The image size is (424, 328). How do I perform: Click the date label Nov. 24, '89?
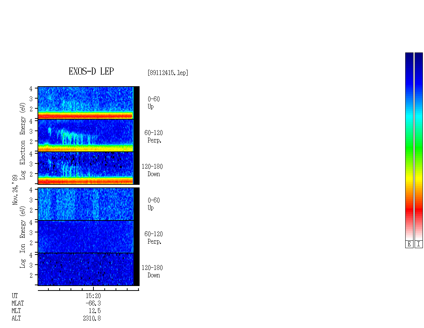[x=15, y=190]
